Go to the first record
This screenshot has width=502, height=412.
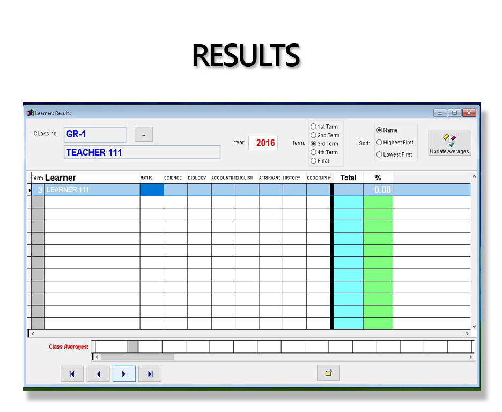pos(72,374)
